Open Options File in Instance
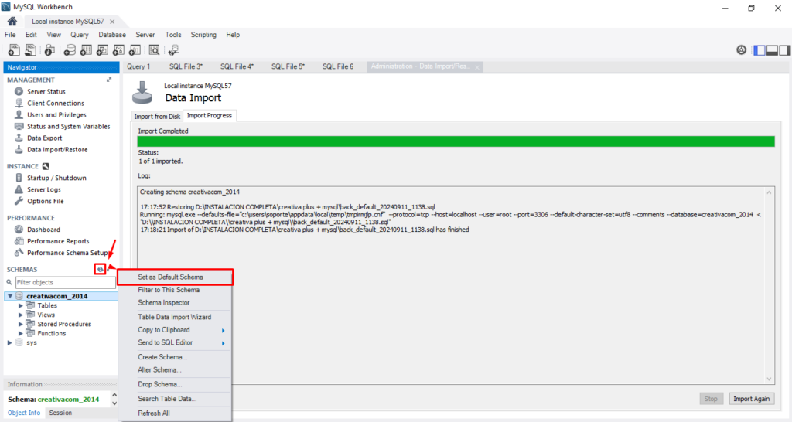Screen dimensions: 792x422 click(46, 201)
